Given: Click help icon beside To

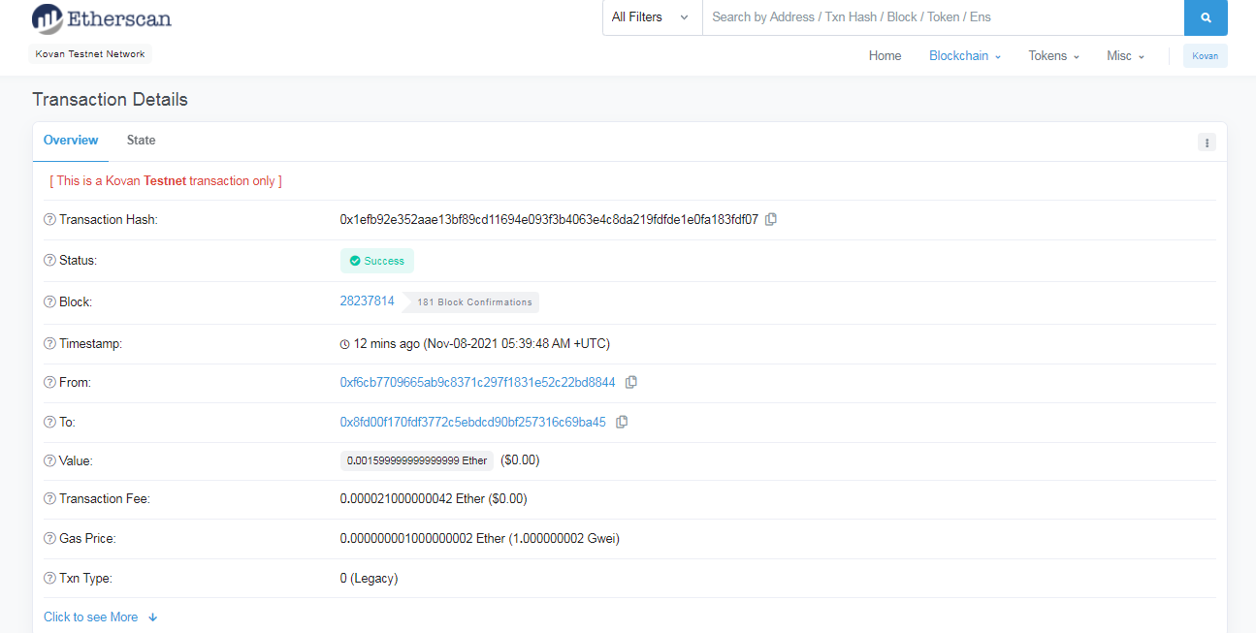Looking at the screenshot, I should 49,423.
